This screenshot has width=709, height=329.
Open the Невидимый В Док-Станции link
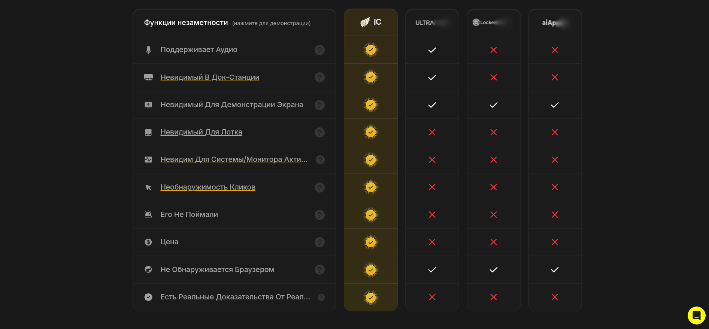[210, 77]
